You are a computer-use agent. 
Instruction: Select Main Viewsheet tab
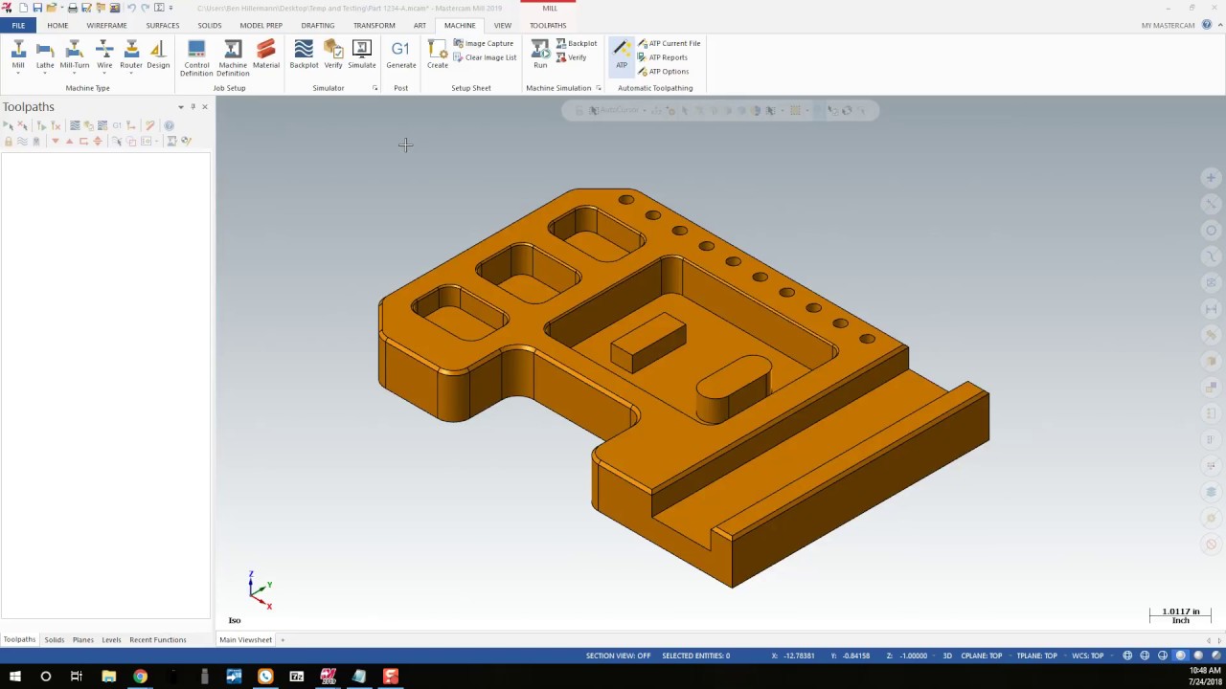click(x=246, y=639)
